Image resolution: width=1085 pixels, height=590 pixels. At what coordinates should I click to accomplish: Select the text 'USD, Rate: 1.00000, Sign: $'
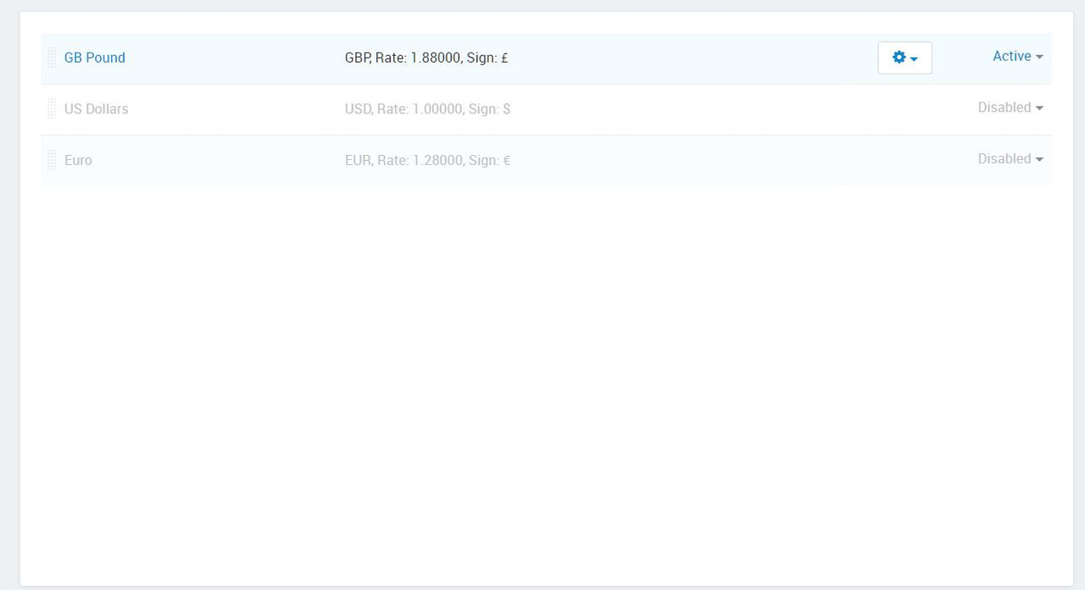click(x=427, y=109)
